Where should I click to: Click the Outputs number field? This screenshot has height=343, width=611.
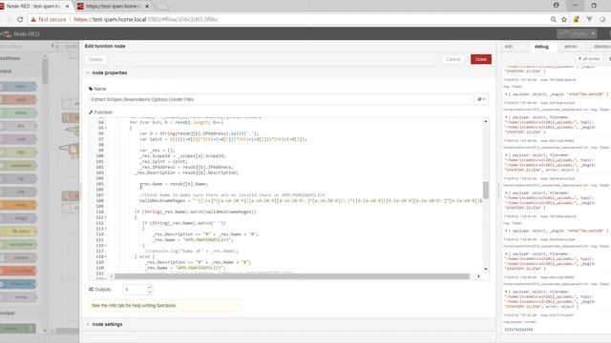click(x=135, y=290)
